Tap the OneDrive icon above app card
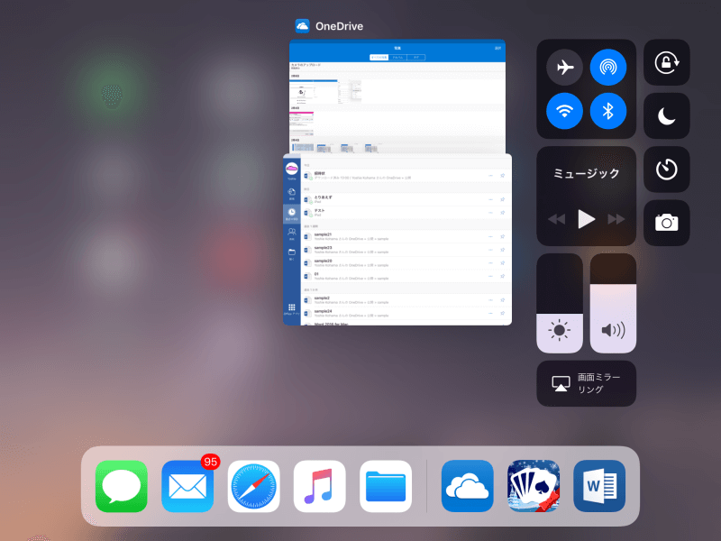Image resolution: width=721 pixels, height=541 pixels. (302, 26)
